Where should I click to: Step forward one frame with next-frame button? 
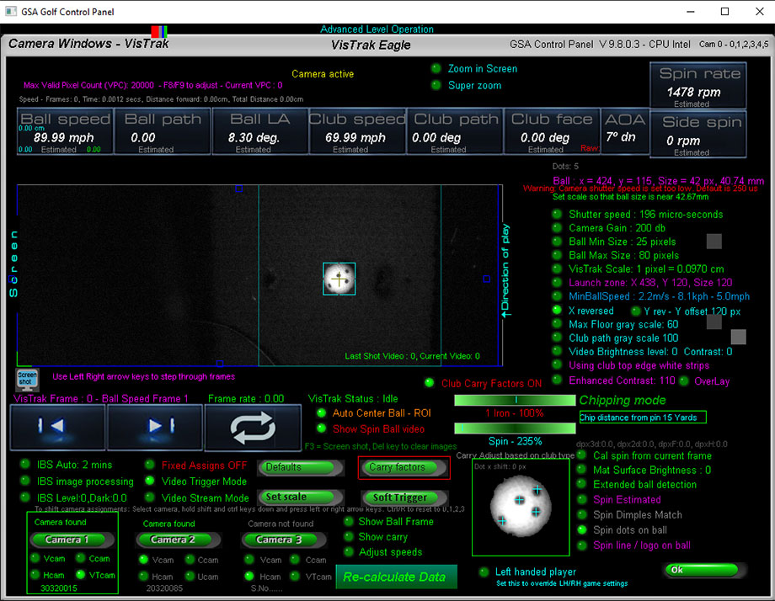(155, 427)
